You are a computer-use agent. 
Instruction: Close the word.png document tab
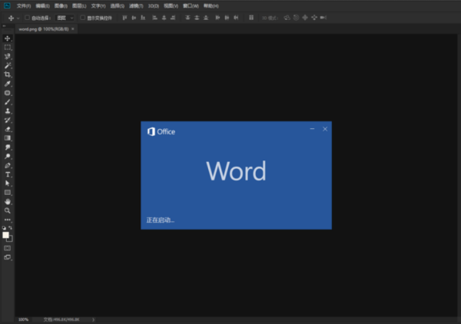tap(73, 28)
